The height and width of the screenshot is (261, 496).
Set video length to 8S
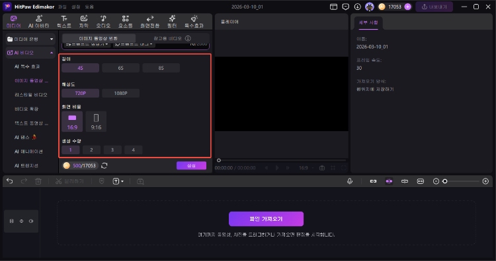161,68
